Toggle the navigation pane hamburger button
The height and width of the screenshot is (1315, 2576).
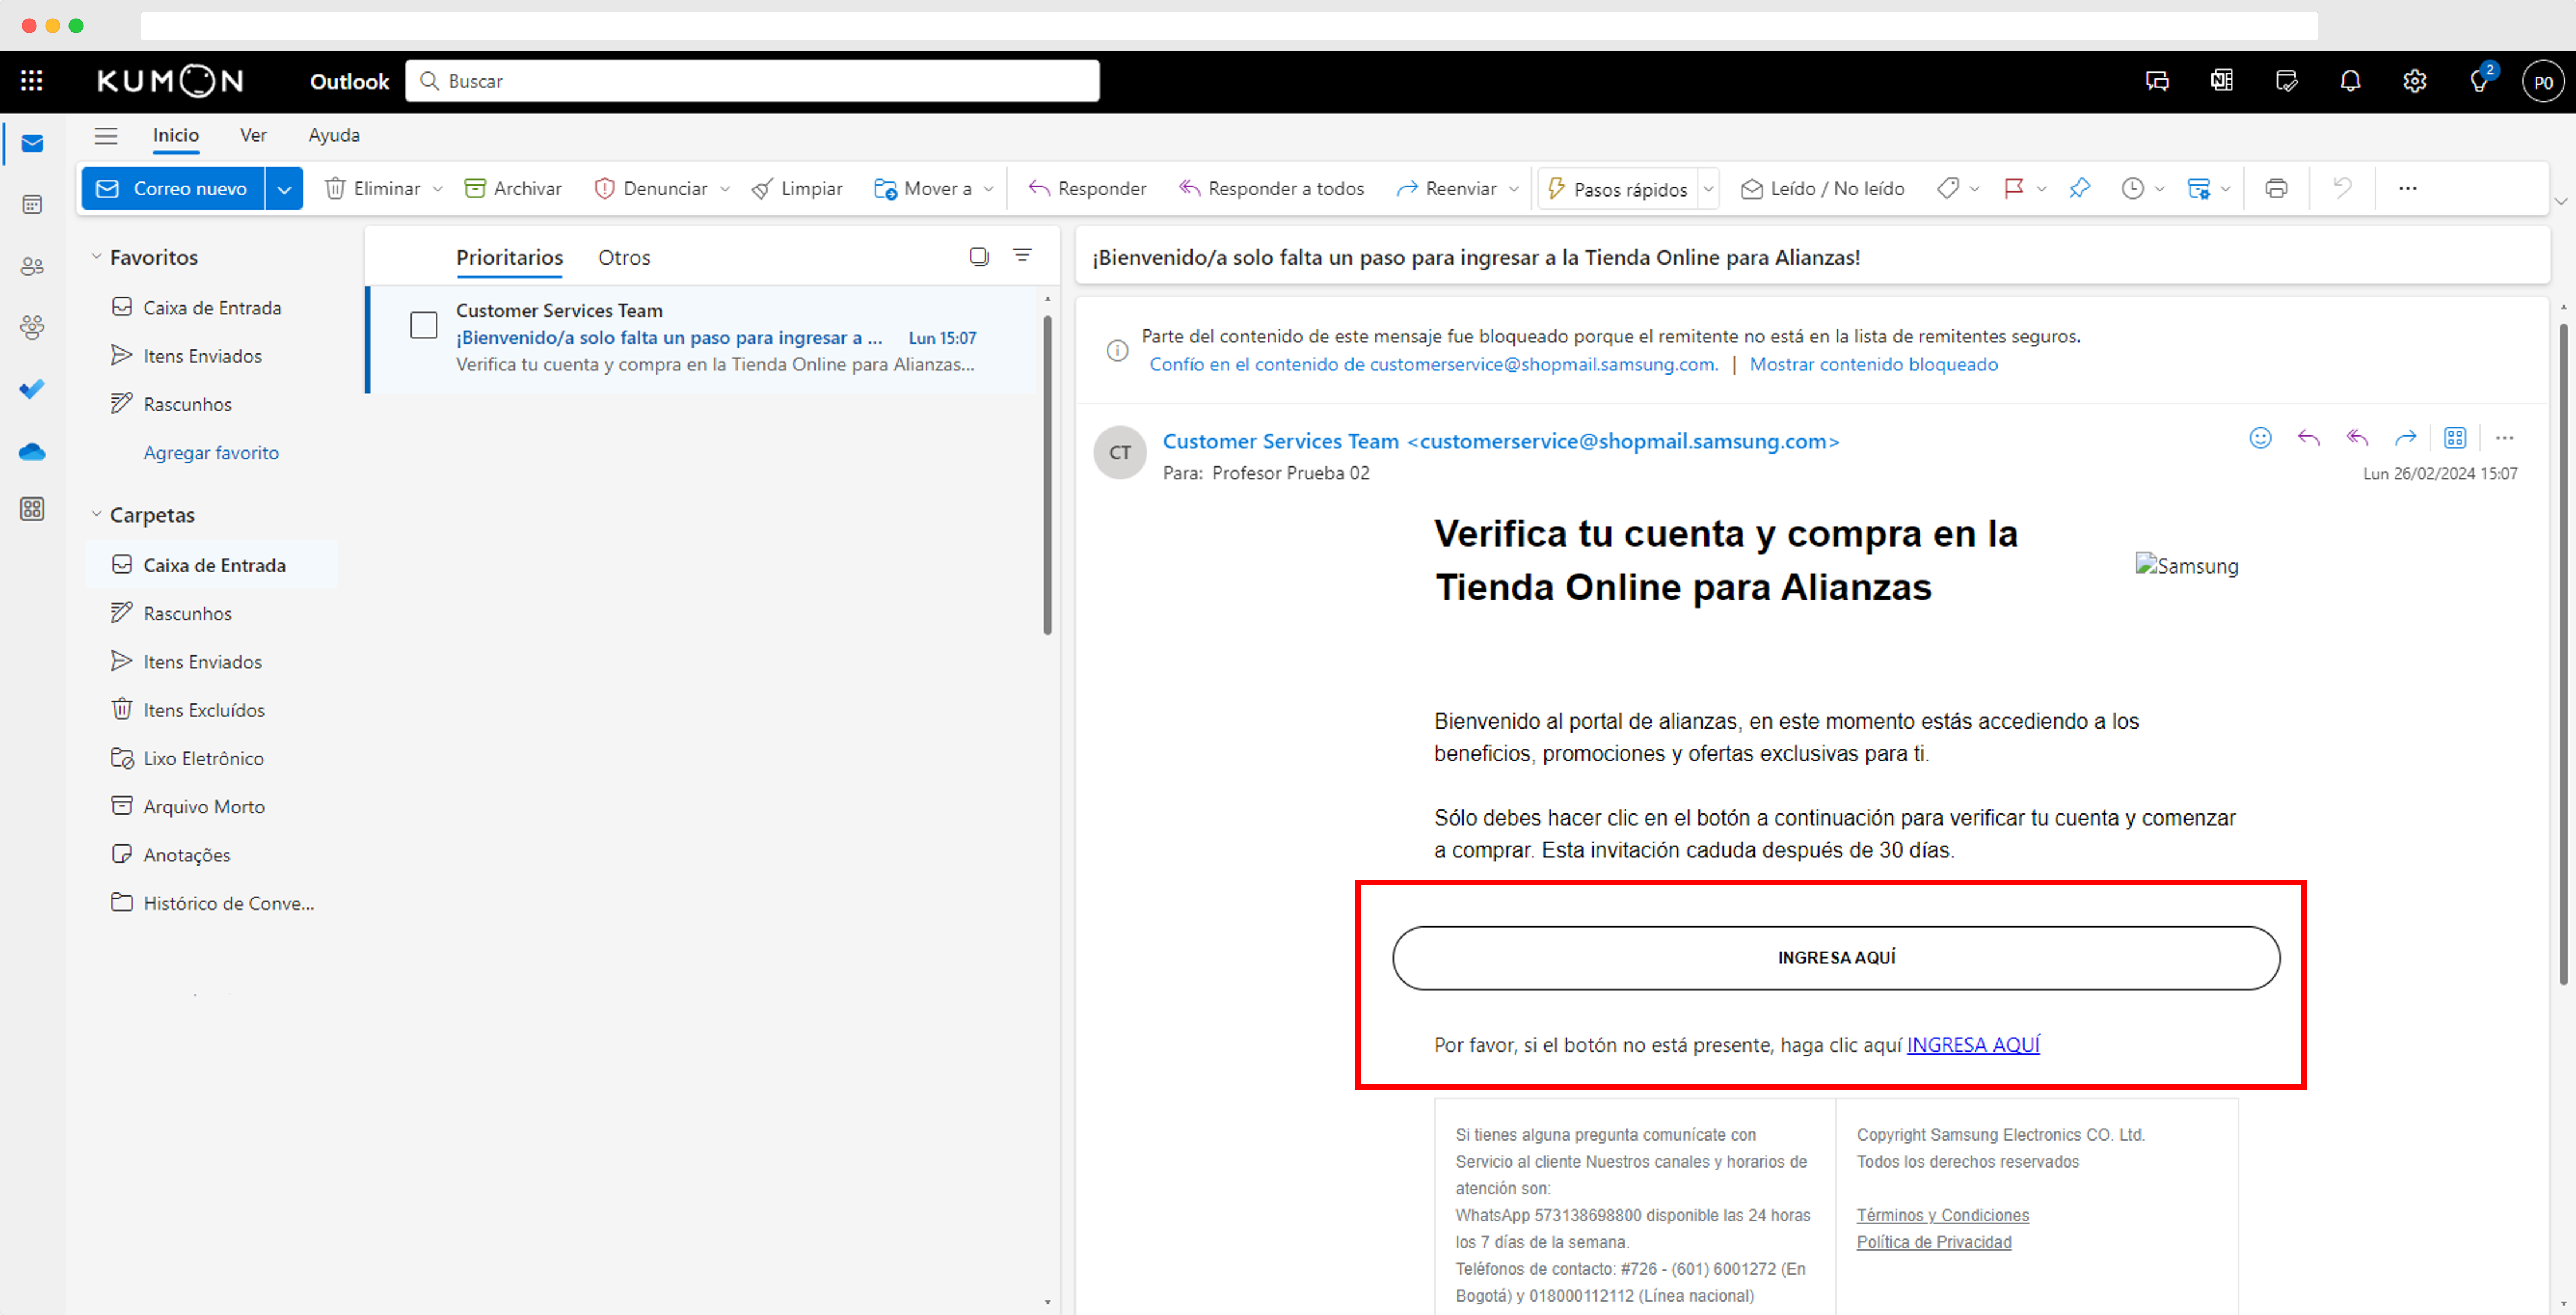pyautogui.click(x=106, y=135)
